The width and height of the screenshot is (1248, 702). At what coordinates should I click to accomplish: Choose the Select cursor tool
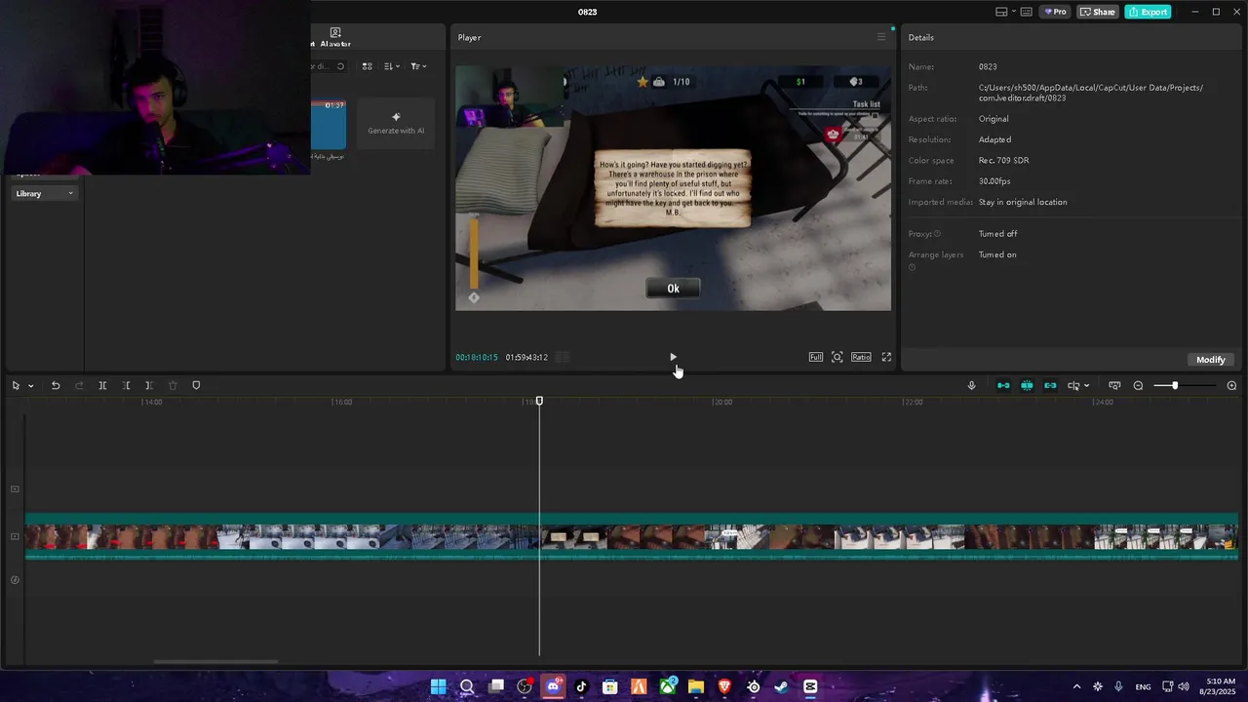tap(16, 385)
